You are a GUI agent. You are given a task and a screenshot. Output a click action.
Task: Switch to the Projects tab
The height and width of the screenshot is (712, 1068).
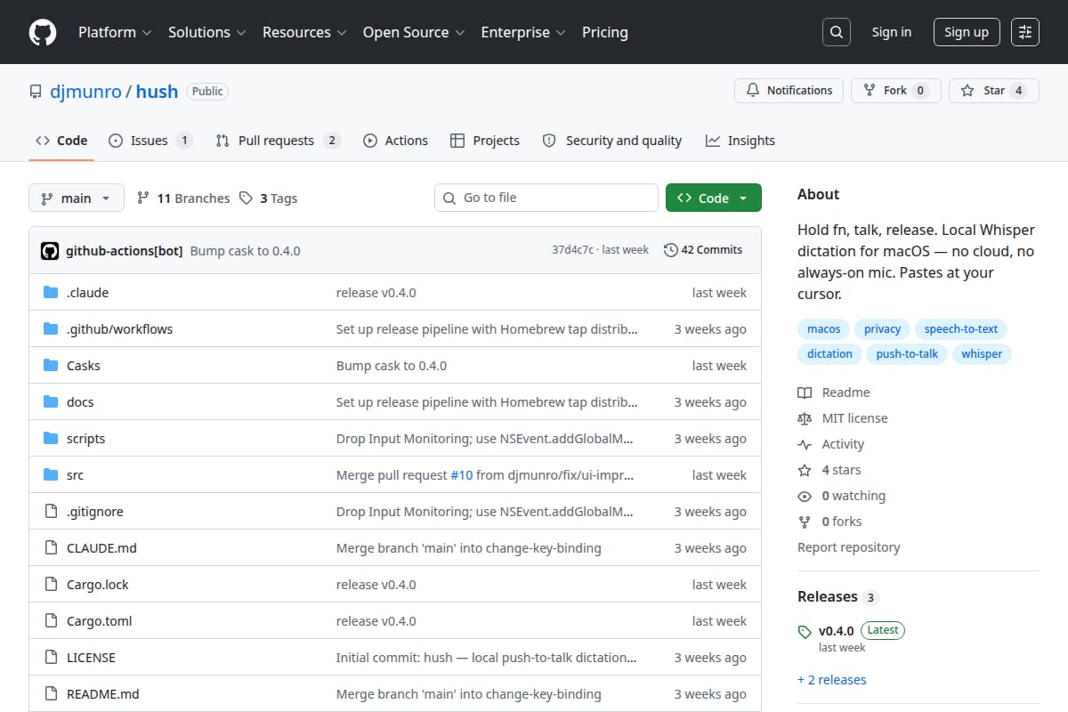click(485, 141)
